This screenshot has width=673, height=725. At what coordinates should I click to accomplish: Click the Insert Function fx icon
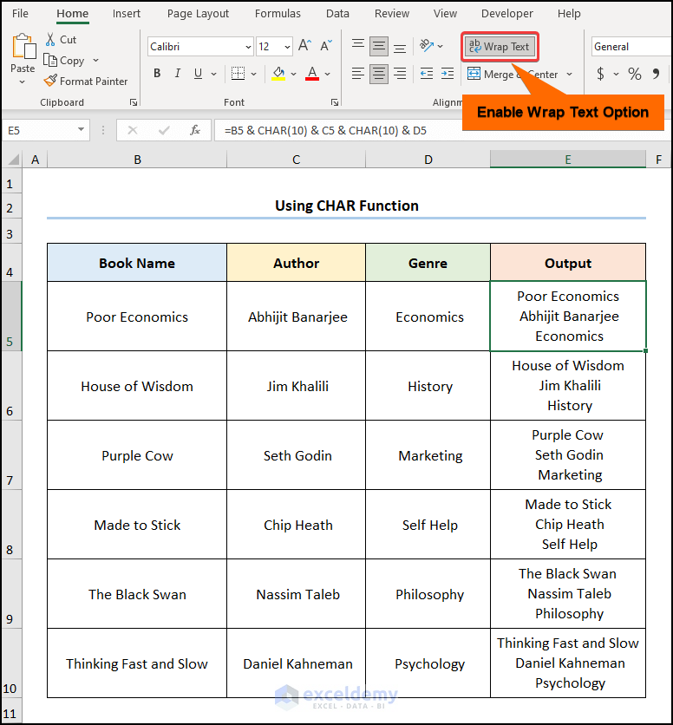tap(195, 130)
